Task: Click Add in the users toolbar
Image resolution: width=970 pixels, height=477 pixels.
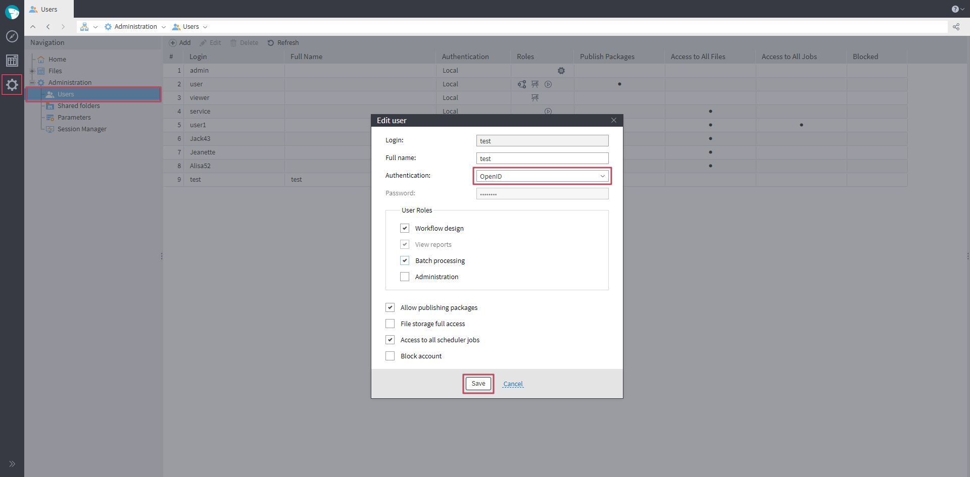Action: (x=180, y=43)
